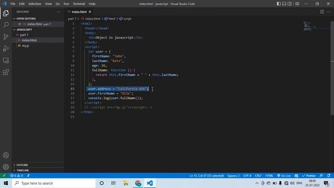The width and height of the screenshot is (334, 188).
Task: Open the View menu
Action: (x=49, y=4)
